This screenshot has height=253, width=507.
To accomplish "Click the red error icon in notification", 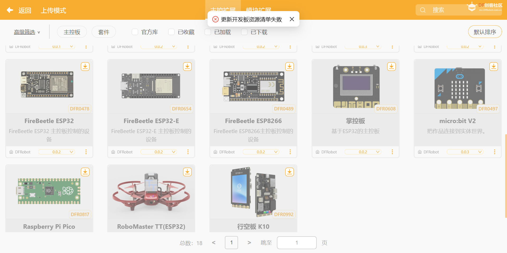I will coord(215,19).
